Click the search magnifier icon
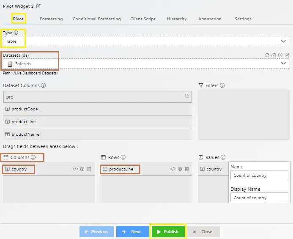Image resolution: width=293 pixels, height=239 pixels. tap(187, 96)
